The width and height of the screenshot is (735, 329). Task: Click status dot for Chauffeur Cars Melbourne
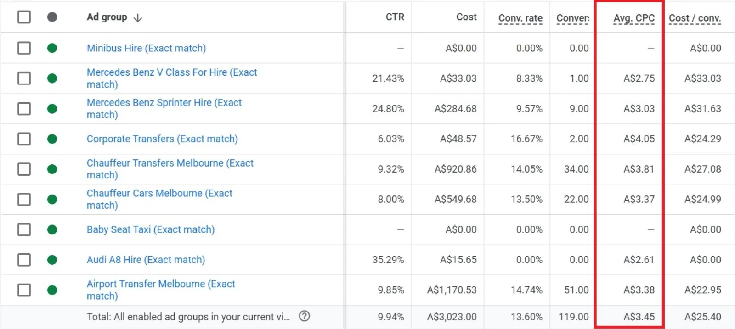52,199
